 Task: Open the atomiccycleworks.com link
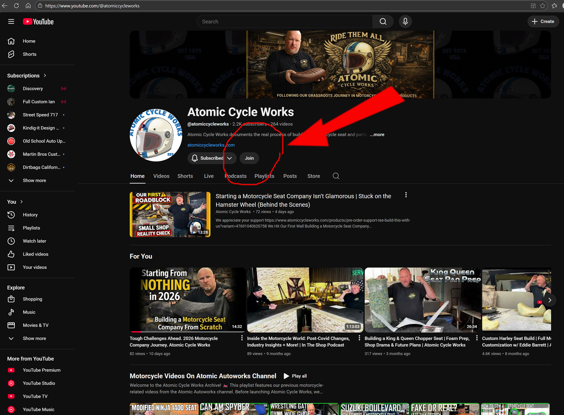[211, 145]
